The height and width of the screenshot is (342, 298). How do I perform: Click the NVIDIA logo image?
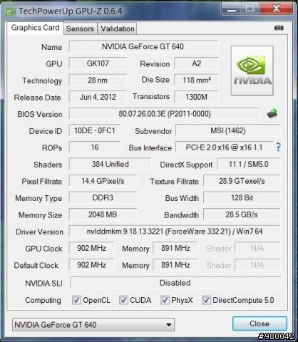[x=252, y=71]
